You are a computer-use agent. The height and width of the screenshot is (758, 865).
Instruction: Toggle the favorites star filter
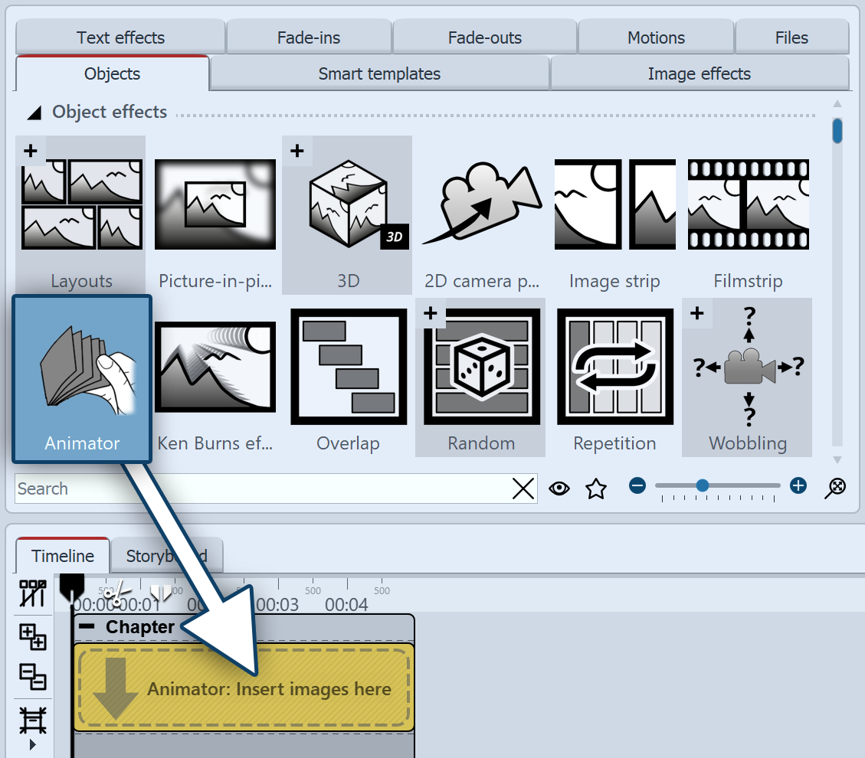pyautogui.click(x=595, y=488)
